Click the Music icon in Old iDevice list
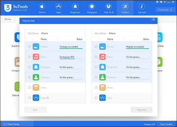This screenshot has height=127, width=177. pyautogui.click(x=36, y=57)
